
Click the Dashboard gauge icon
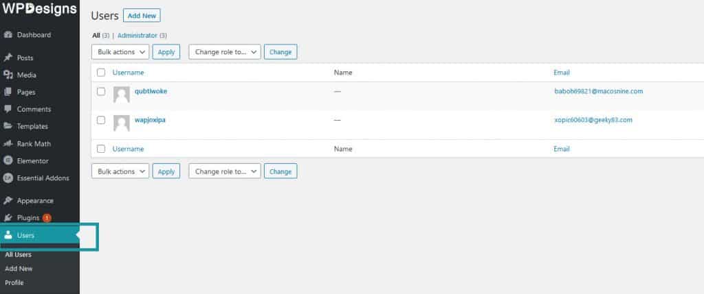(x=8, y=35)
